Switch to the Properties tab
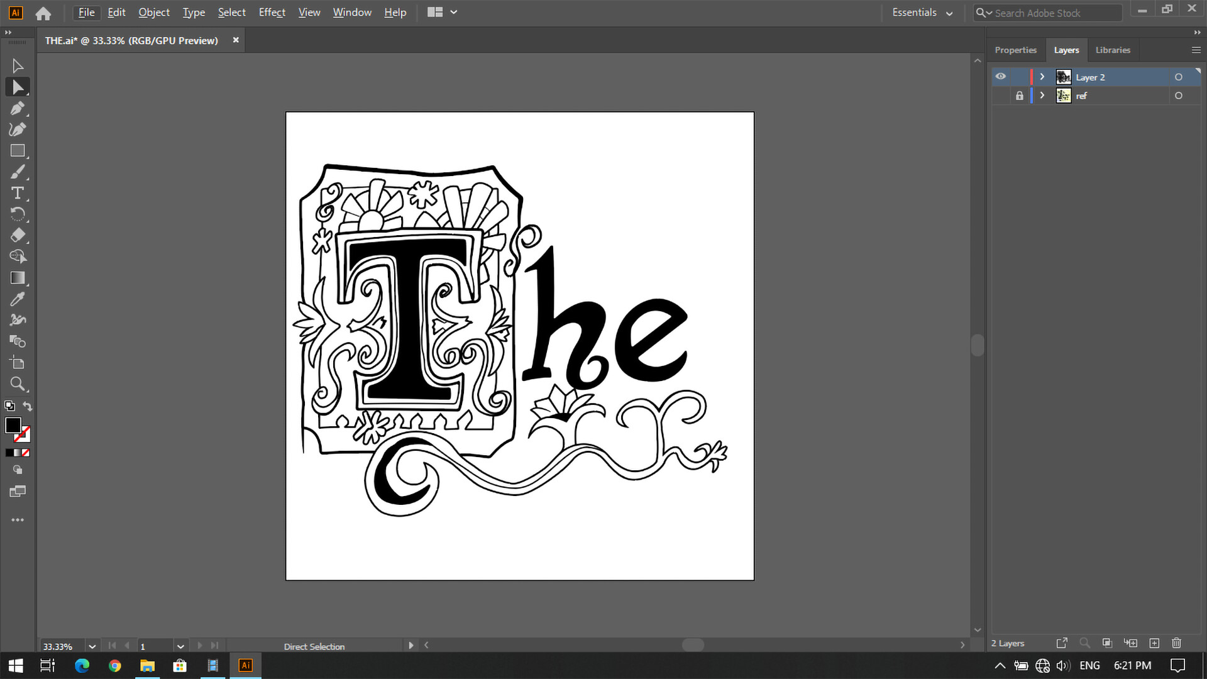 click(x=1015, y=50)
